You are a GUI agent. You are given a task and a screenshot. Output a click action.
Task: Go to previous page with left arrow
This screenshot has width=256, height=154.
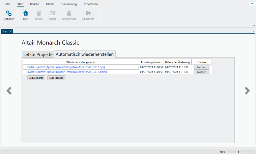click(x=9, y=91)
